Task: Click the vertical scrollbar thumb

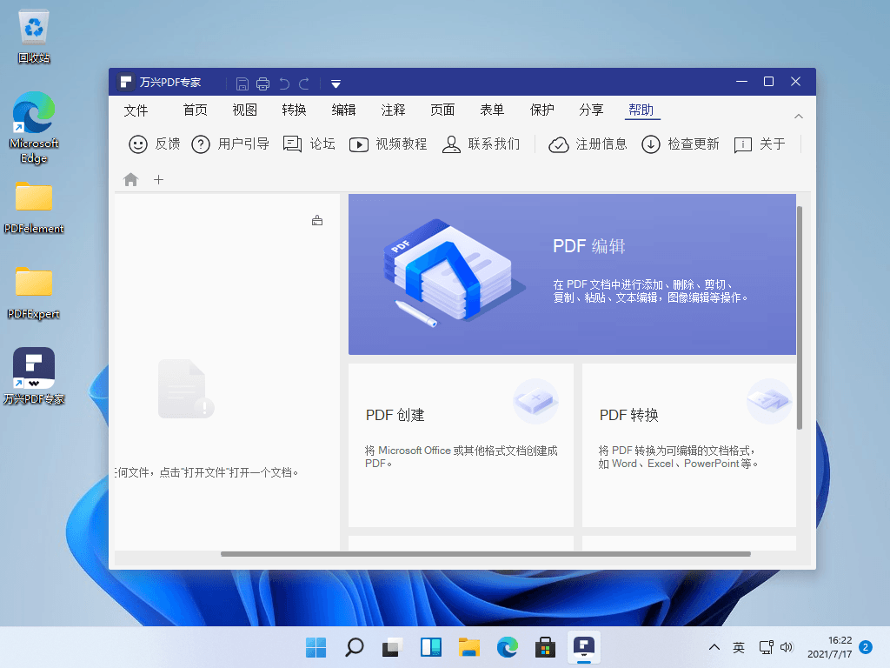Action: [800, 318]
